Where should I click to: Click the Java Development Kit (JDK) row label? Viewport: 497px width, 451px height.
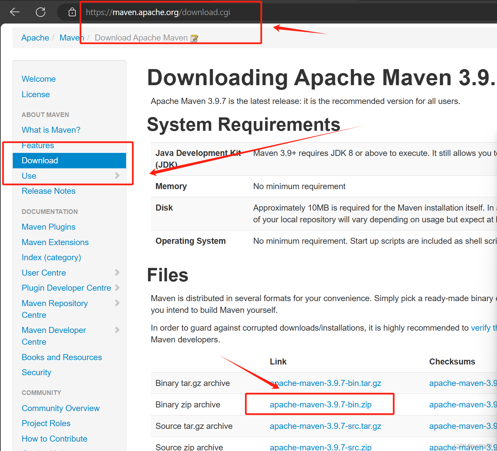tap(198, 159)
